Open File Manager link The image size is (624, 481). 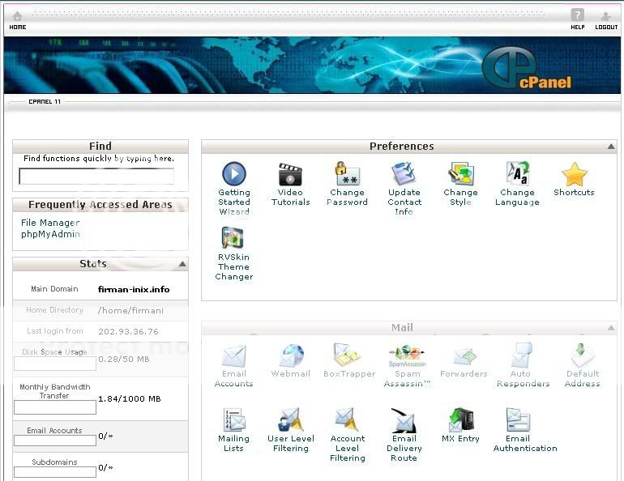(50, 223)
